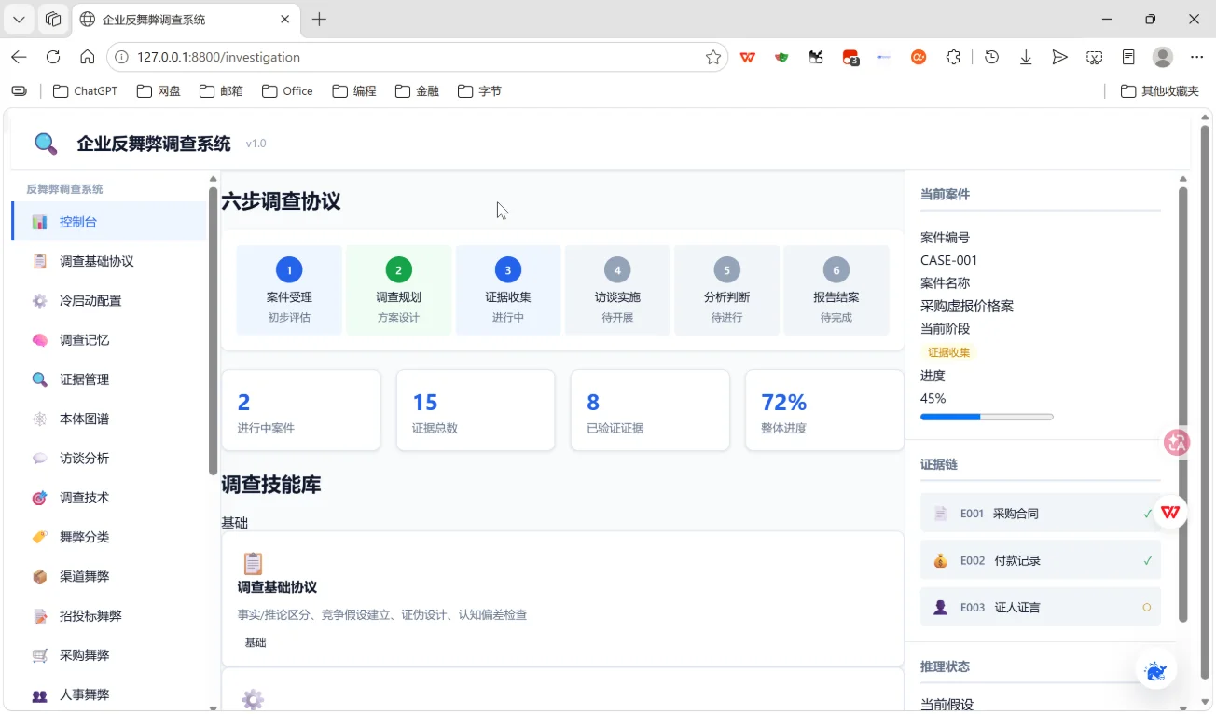Click the case progress bar at 45%
This screenshot has width=1216, height=714.
click(x=987, y=417)
